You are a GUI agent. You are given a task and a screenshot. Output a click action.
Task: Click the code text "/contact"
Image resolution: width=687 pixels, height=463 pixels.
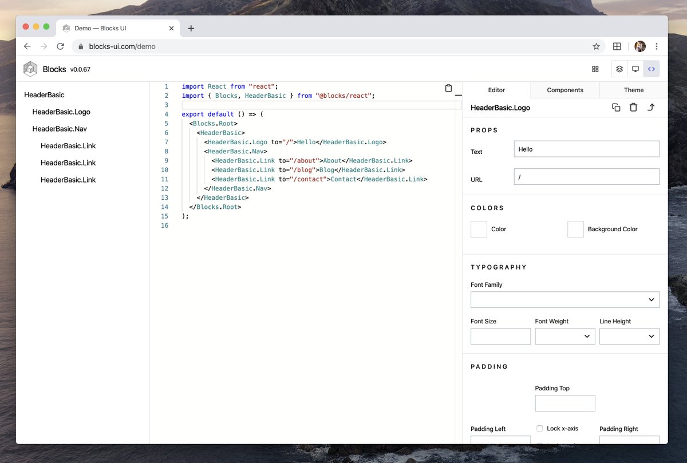(x=308, y=179)
